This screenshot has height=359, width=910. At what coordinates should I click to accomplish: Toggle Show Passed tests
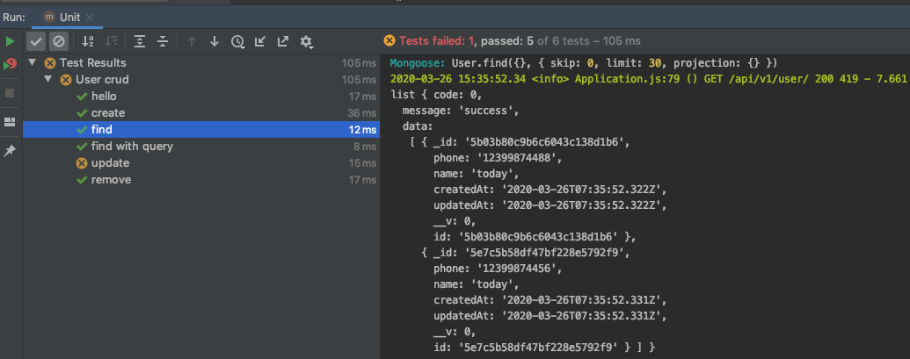36,41
